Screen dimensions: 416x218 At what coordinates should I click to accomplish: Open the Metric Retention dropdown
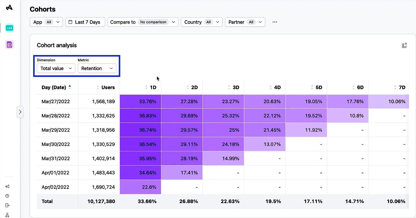coord(97,68)
